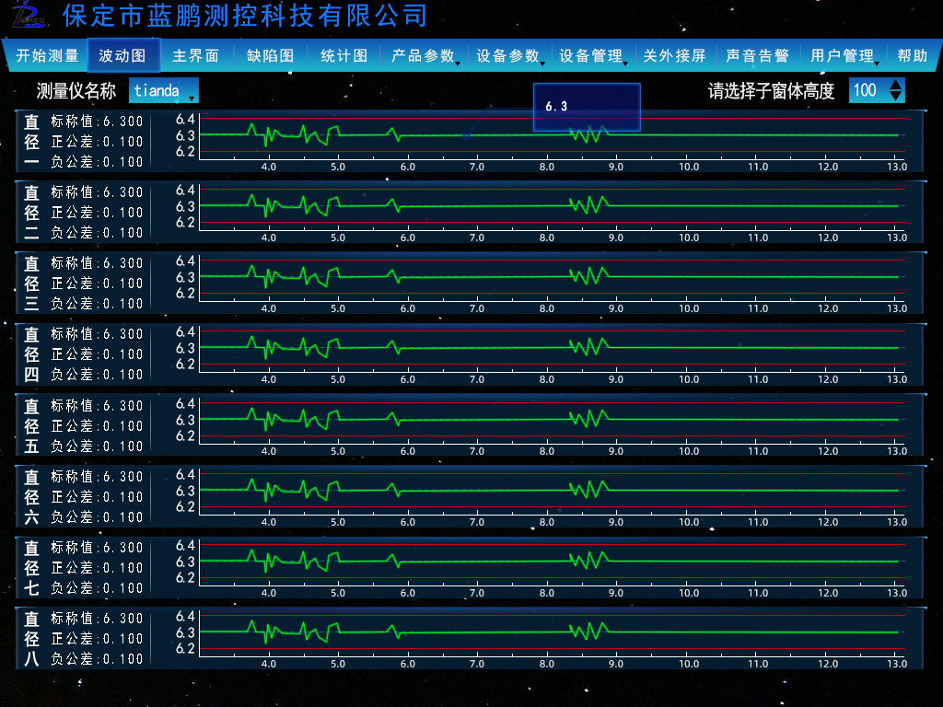This screenshot has height=707, width=943.
Task: Expand the 产品参数 dropdown menu
Action: [424, 55]
